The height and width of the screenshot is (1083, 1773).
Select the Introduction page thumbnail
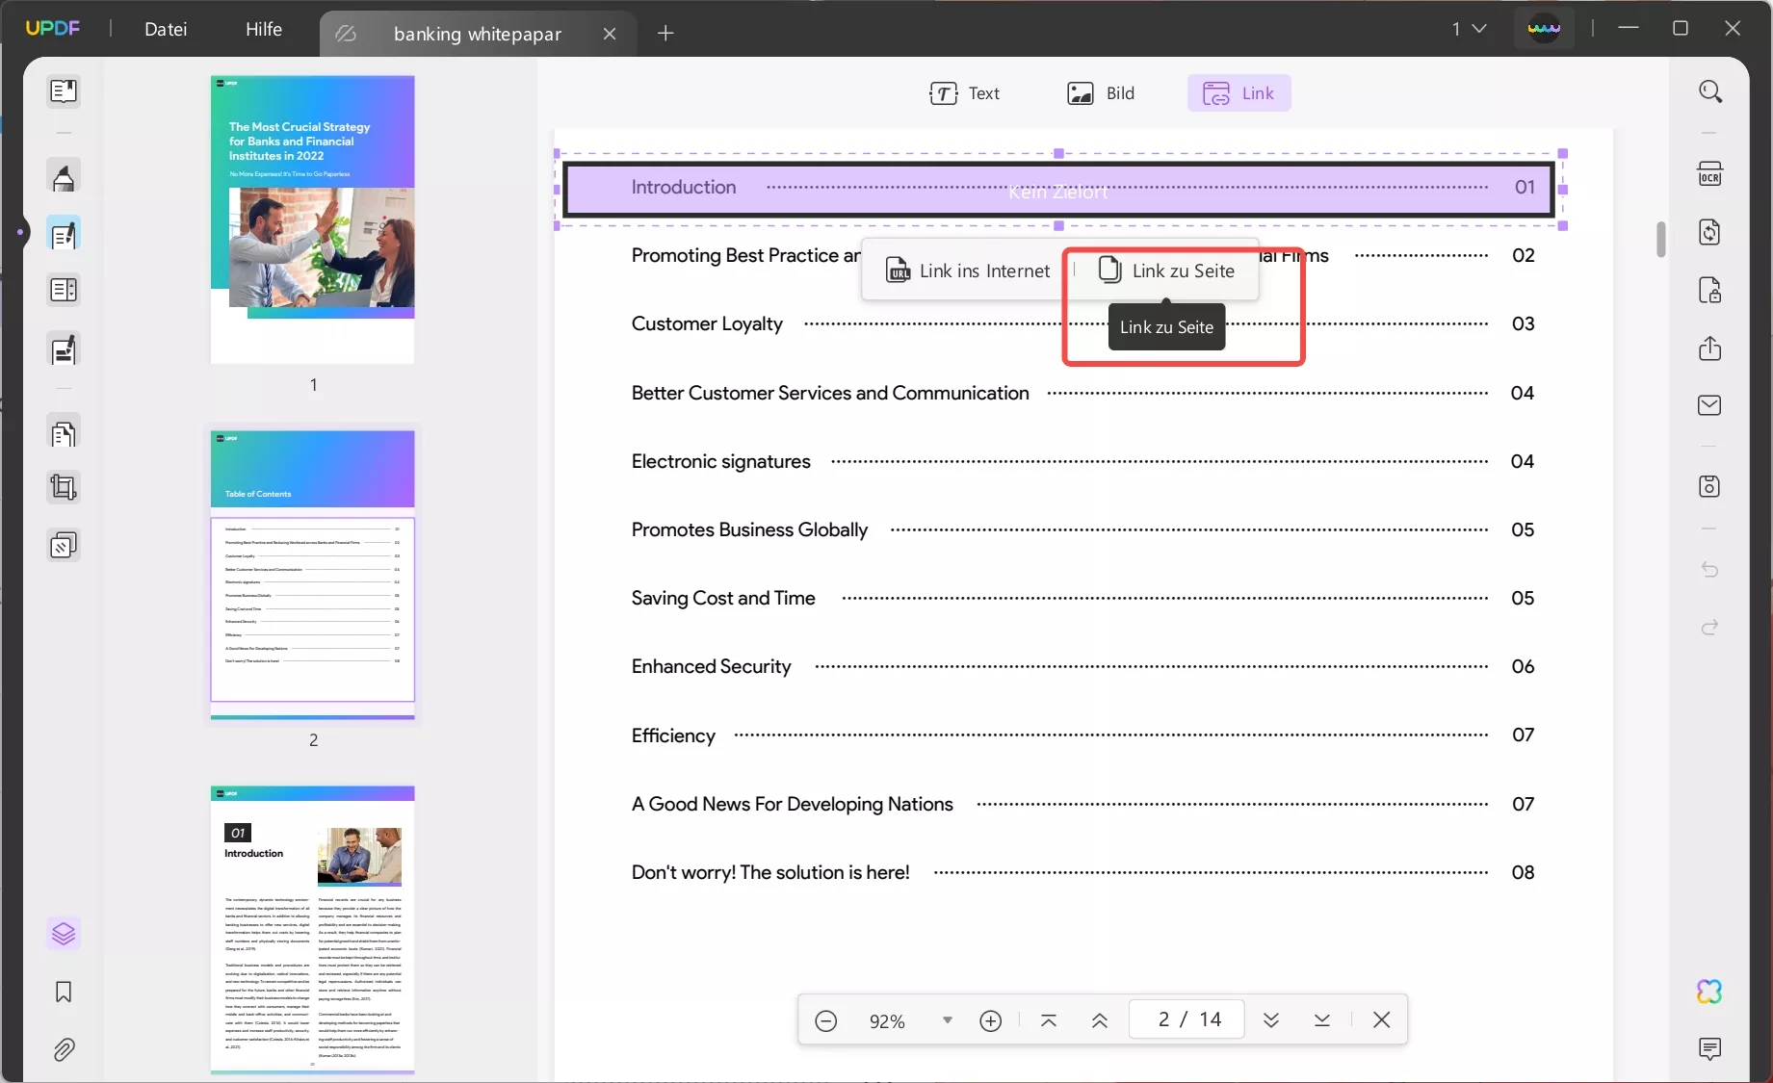313,930
